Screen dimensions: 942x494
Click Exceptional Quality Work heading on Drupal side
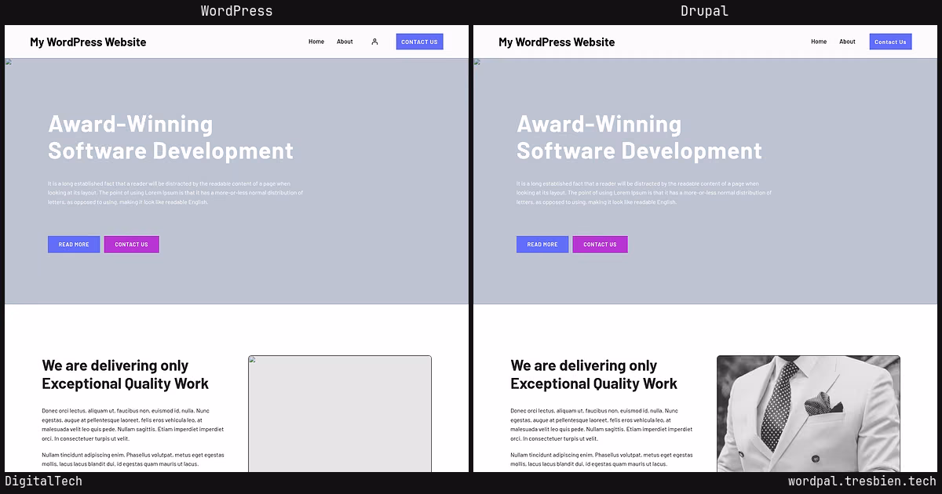pos(594,374)
